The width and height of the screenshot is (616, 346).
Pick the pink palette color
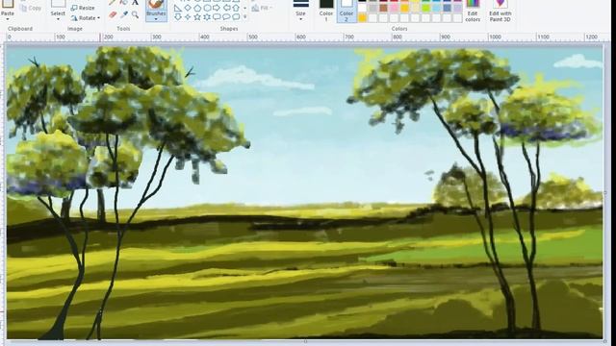click(x=394, y=8)
